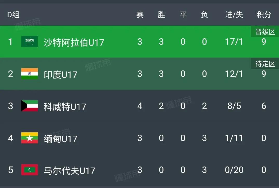
Task: Click the Myanmar U17 flag icon
Action: (x=29, y=138)
